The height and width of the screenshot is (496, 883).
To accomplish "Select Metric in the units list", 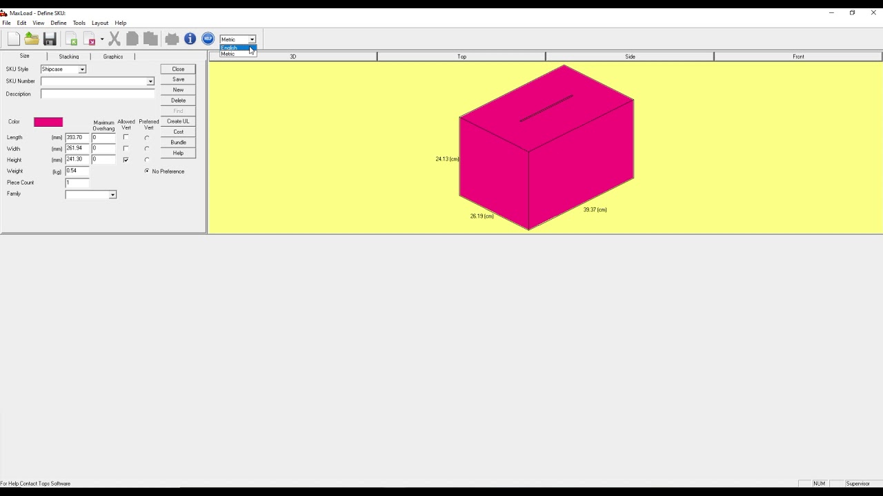I will (238, 53).
